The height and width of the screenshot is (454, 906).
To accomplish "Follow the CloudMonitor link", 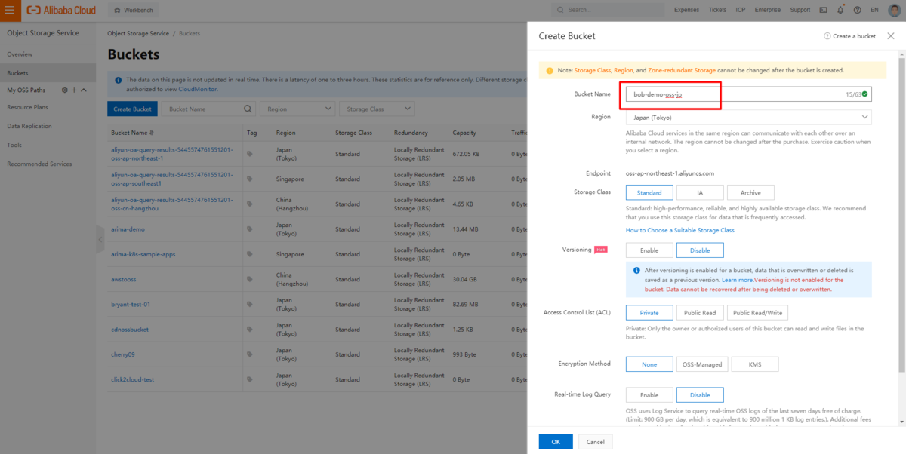I will pos(198,89).
